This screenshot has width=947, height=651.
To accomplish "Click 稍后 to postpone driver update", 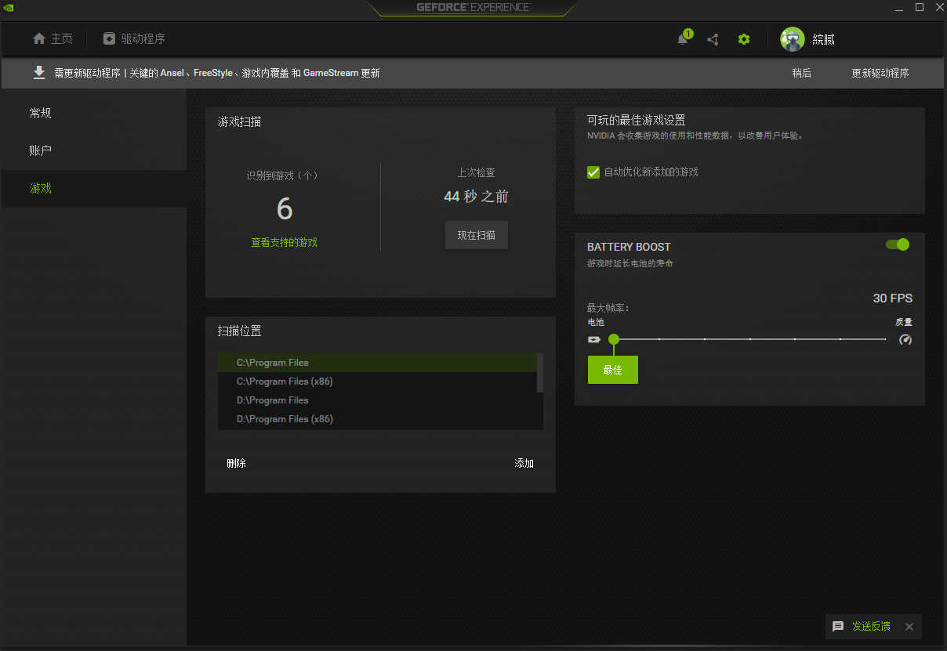I will tap(801, 74).
